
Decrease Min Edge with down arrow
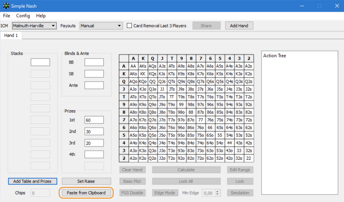point(217,195)
